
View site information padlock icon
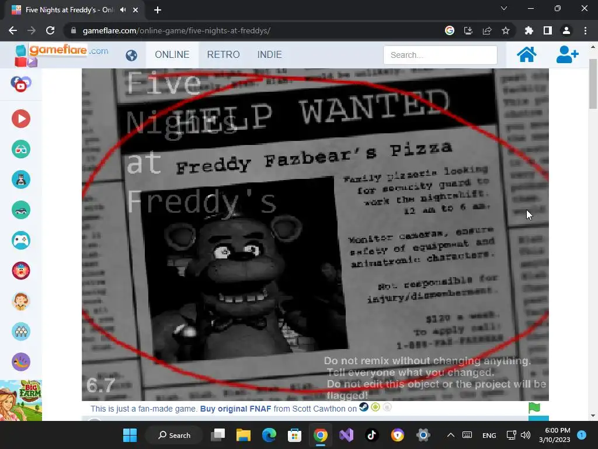[x=74, y=30]
